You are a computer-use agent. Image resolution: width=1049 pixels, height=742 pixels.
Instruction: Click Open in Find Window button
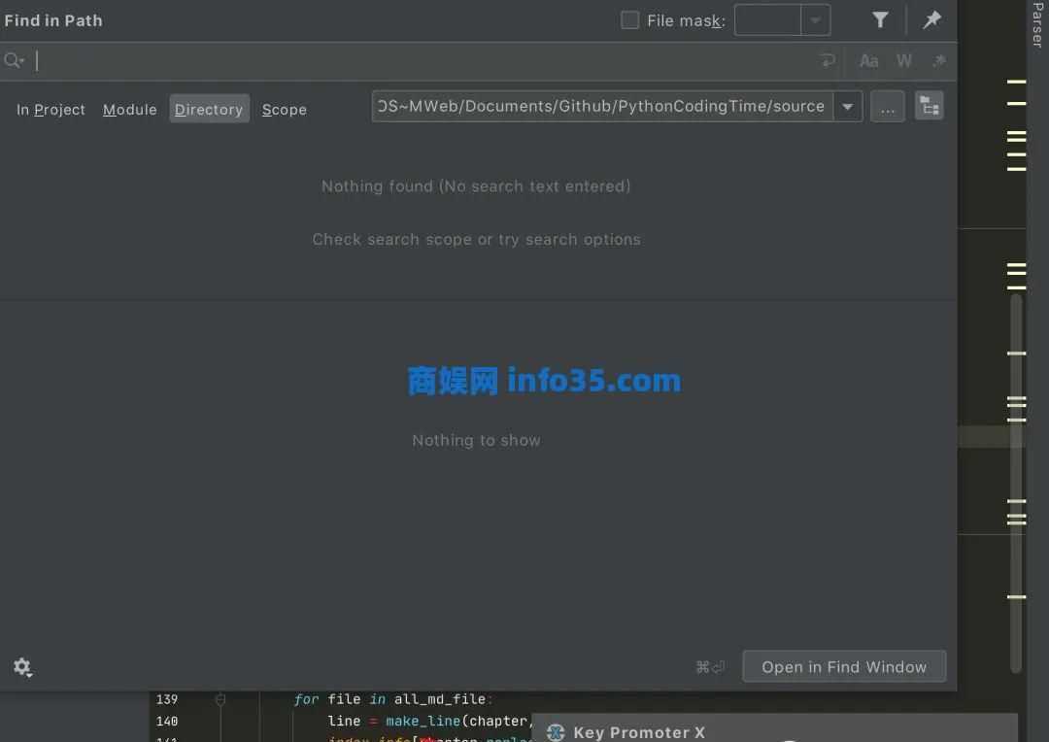[844, 666]
